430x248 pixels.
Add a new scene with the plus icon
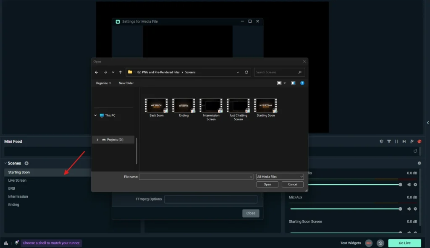coord(26,163)
